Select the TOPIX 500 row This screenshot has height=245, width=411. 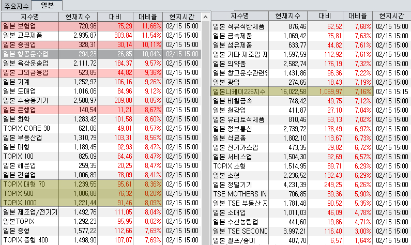point(101,194)
